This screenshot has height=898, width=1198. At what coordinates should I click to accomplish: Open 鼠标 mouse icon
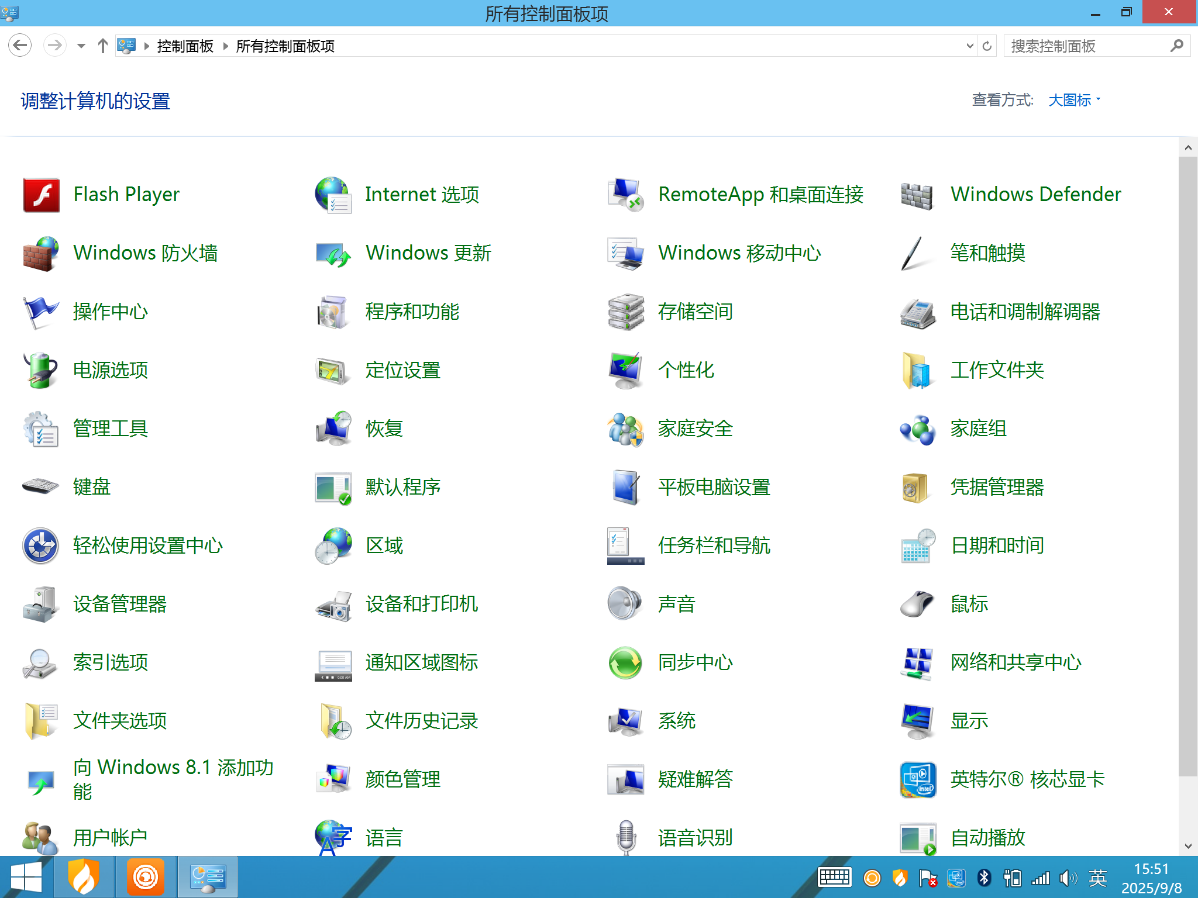coord(917,604)
